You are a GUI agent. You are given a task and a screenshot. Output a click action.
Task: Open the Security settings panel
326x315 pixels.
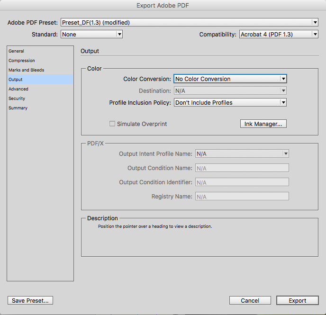tap(40, 98)
